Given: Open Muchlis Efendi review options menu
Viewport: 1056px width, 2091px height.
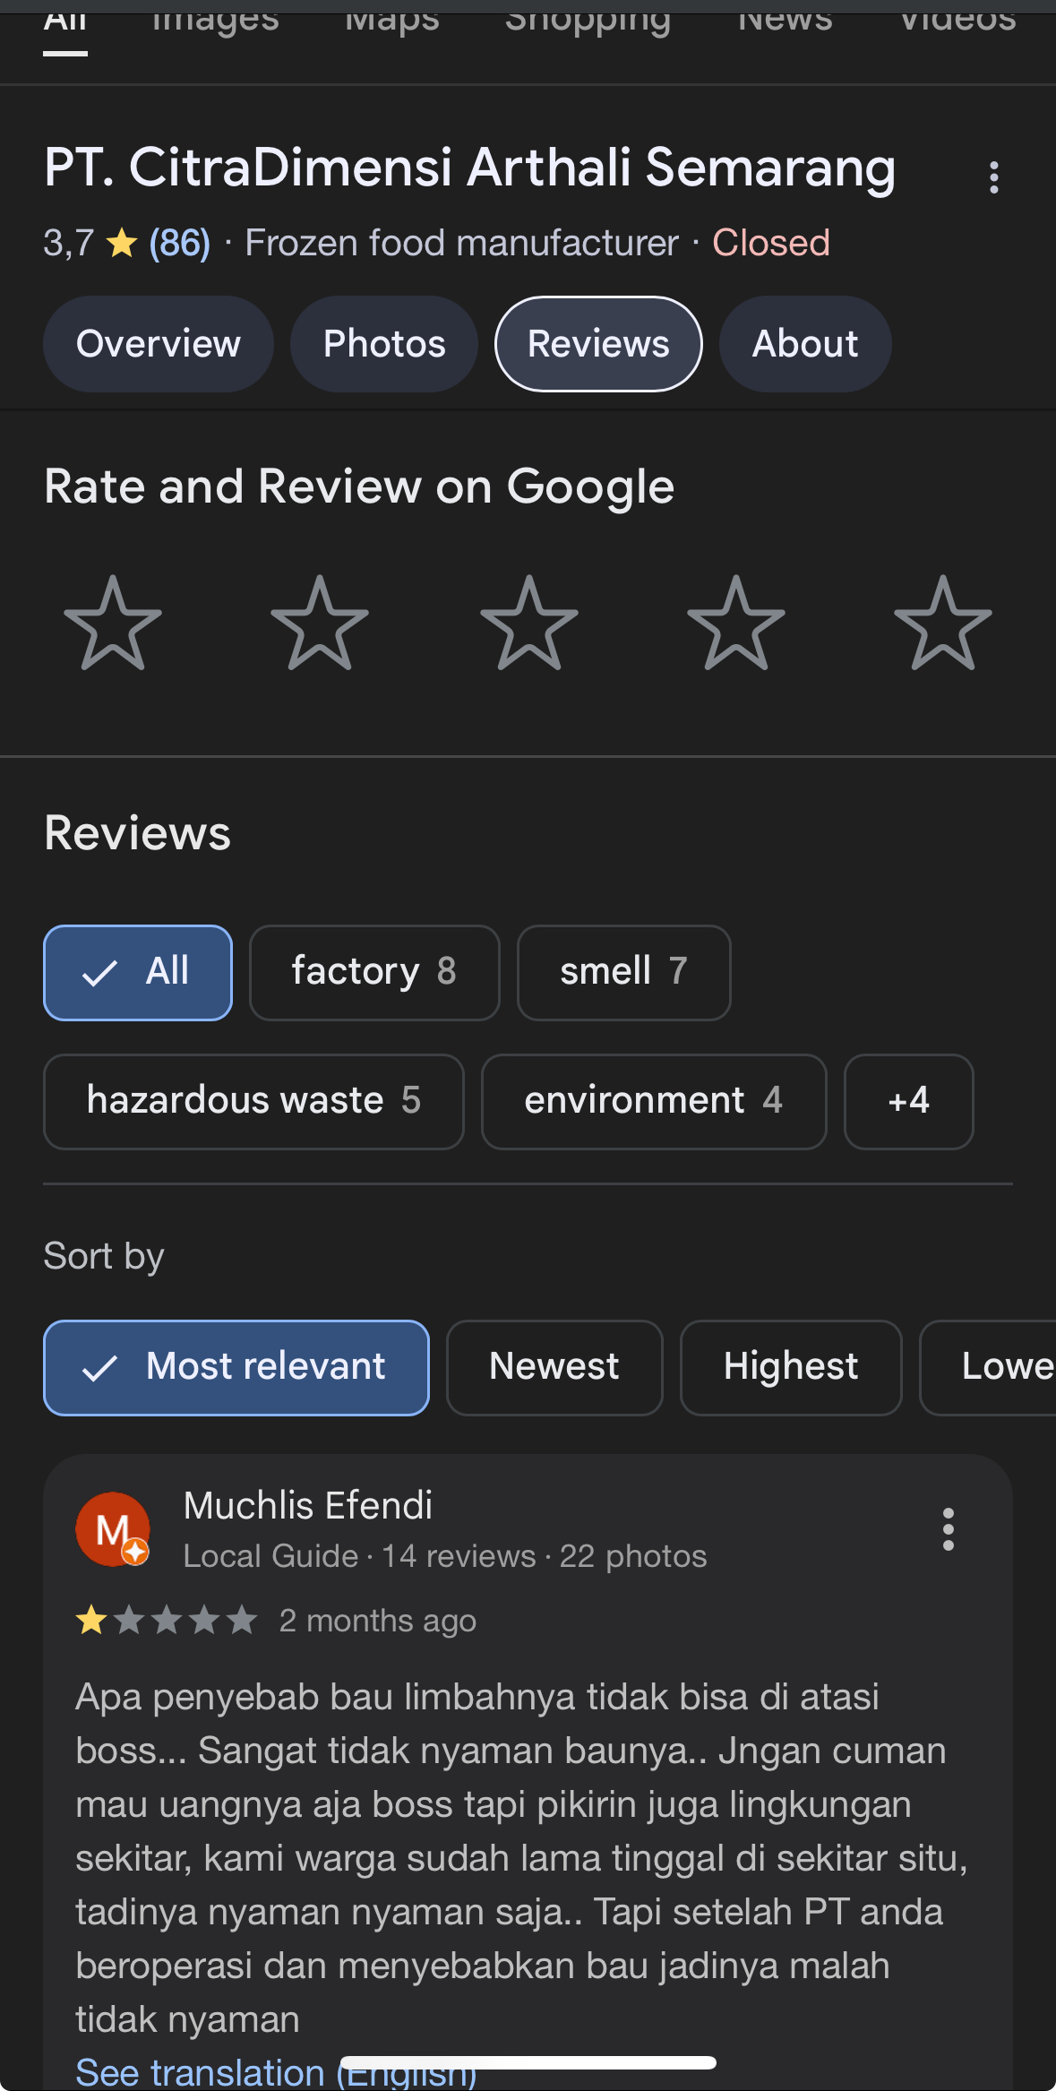Looking at the screenshot, I should (948, 1529).
